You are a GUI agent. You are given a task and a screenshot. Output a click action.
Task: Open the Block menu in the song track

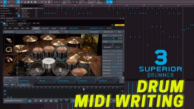(13, 85)
